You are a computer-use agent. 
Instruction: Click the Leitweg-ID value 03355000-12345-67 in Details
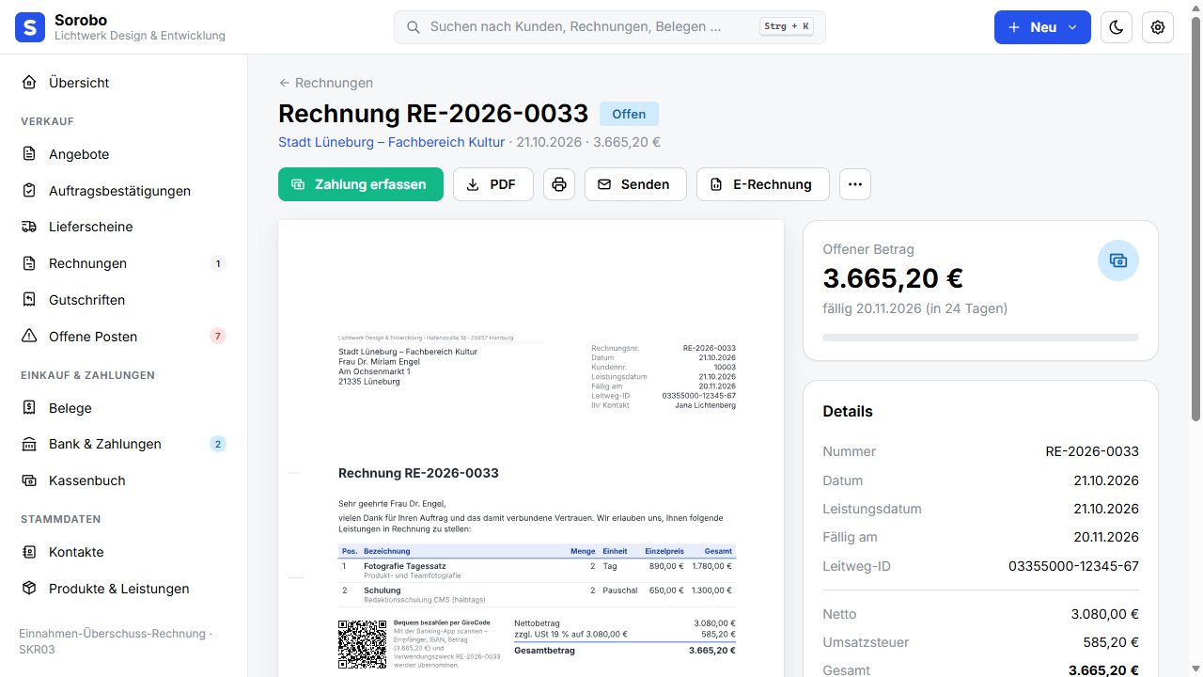[1073, 566]
